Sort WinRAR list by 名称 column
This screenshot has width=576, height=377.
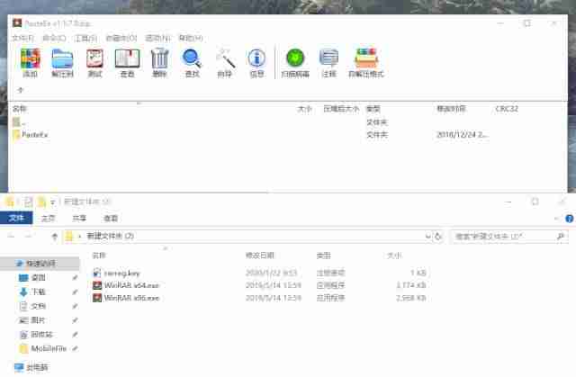click(x=20, y=109)
